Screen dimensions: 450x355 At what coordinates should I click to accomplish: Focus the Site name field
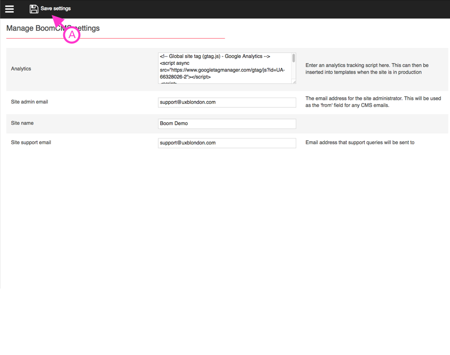tap(227, 124)
